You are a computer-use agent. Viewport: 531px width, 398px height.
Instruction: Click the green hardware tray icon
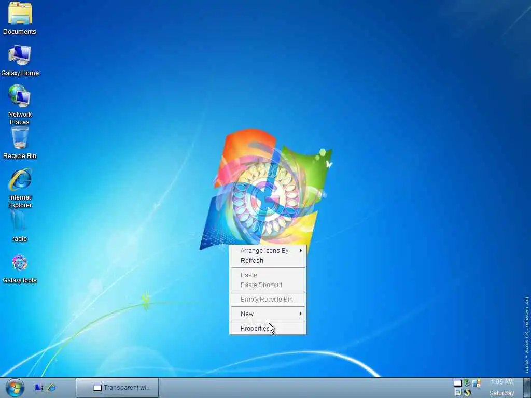[467, 383]
